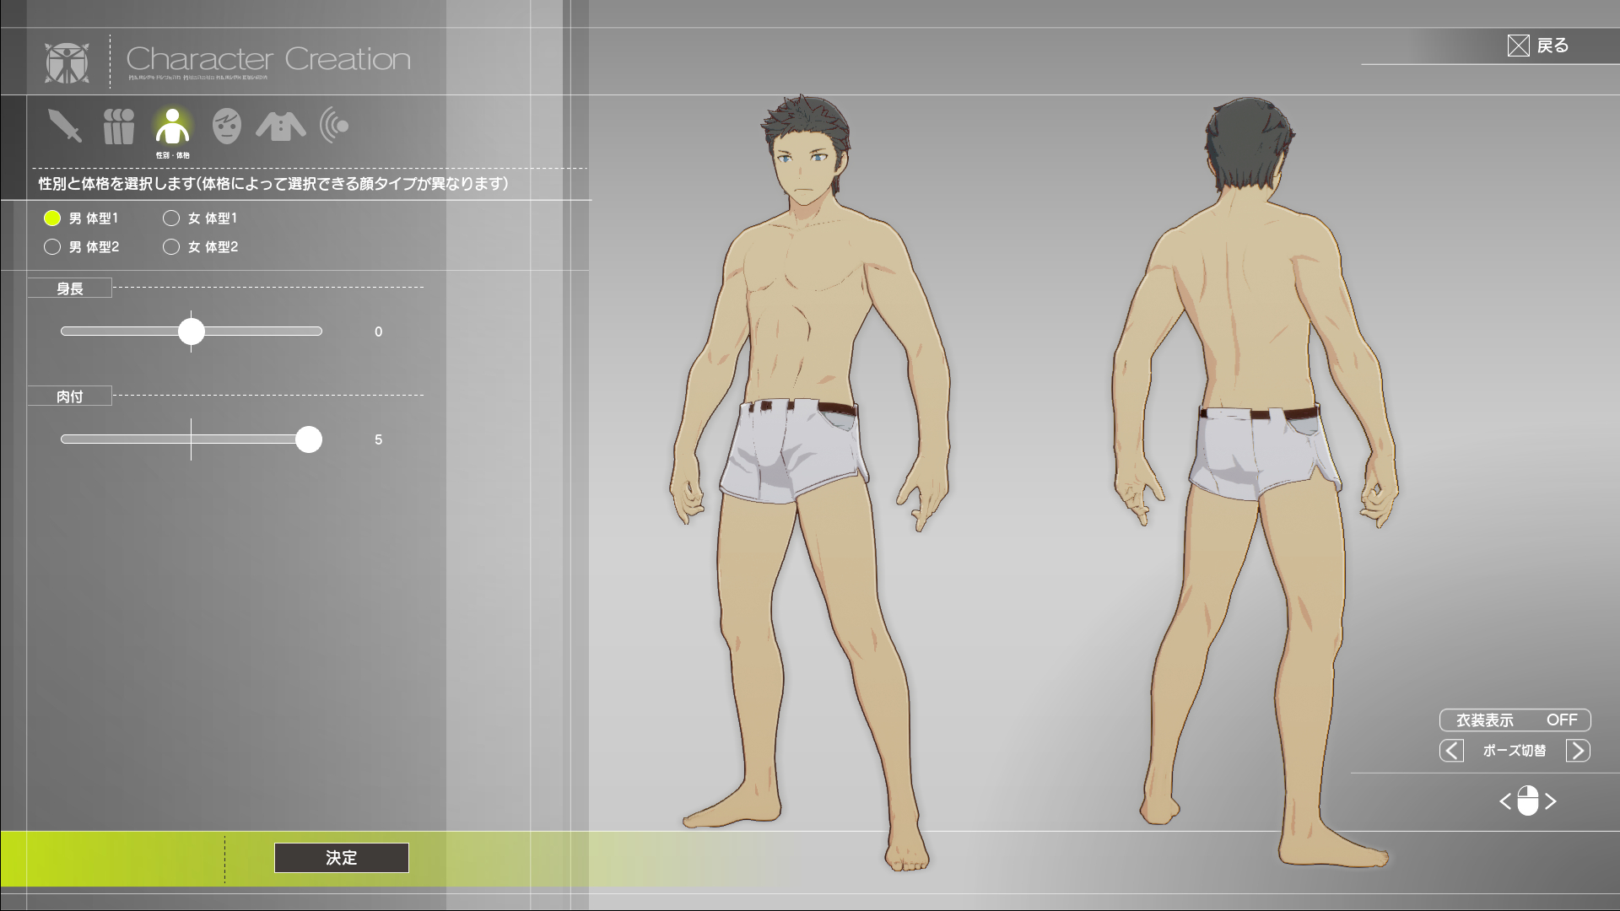Image resolution: width=1620 pixels, height=911 pixels.
Task: Switch to previous pose with left arrow
Action: (1451, 751)
